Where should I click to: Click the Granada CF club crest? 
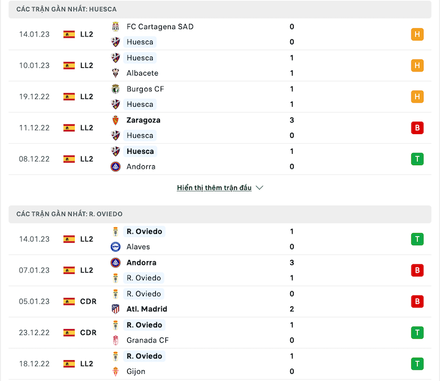click(115, 340)
